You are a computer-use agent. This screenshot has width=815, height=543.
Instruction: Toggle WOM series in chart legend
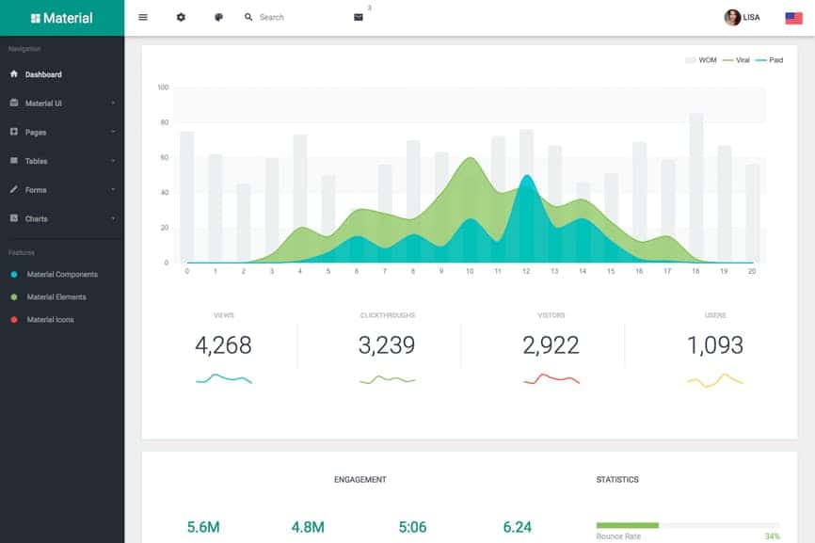click(701, 60)
